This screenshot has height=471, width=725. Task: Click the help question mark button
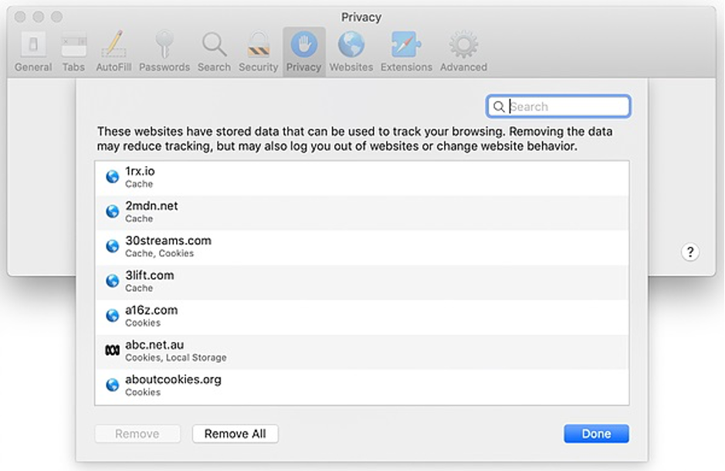tap(689, 252)
